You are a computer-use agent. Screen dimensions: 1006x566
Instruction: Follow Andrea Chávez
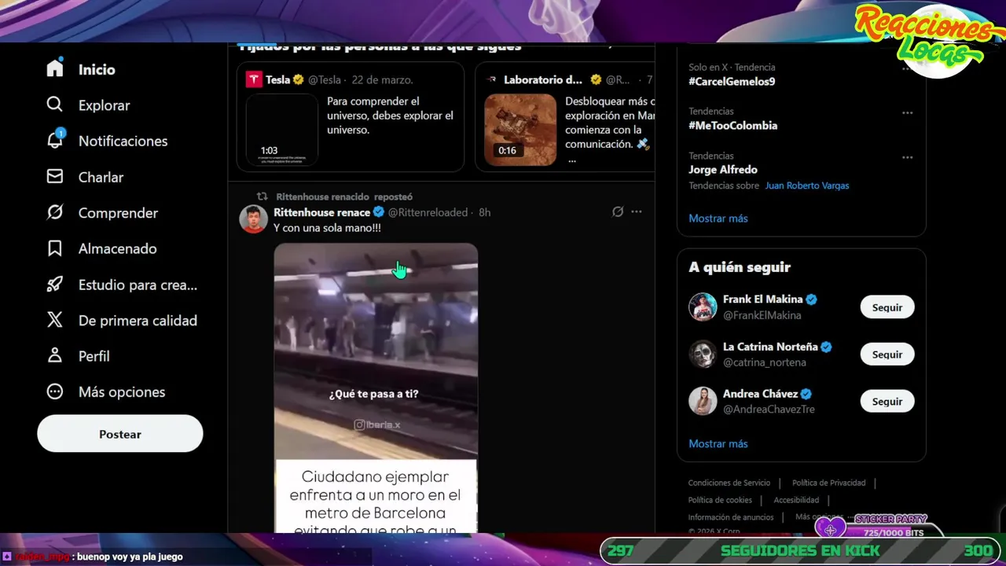point(887,402)
